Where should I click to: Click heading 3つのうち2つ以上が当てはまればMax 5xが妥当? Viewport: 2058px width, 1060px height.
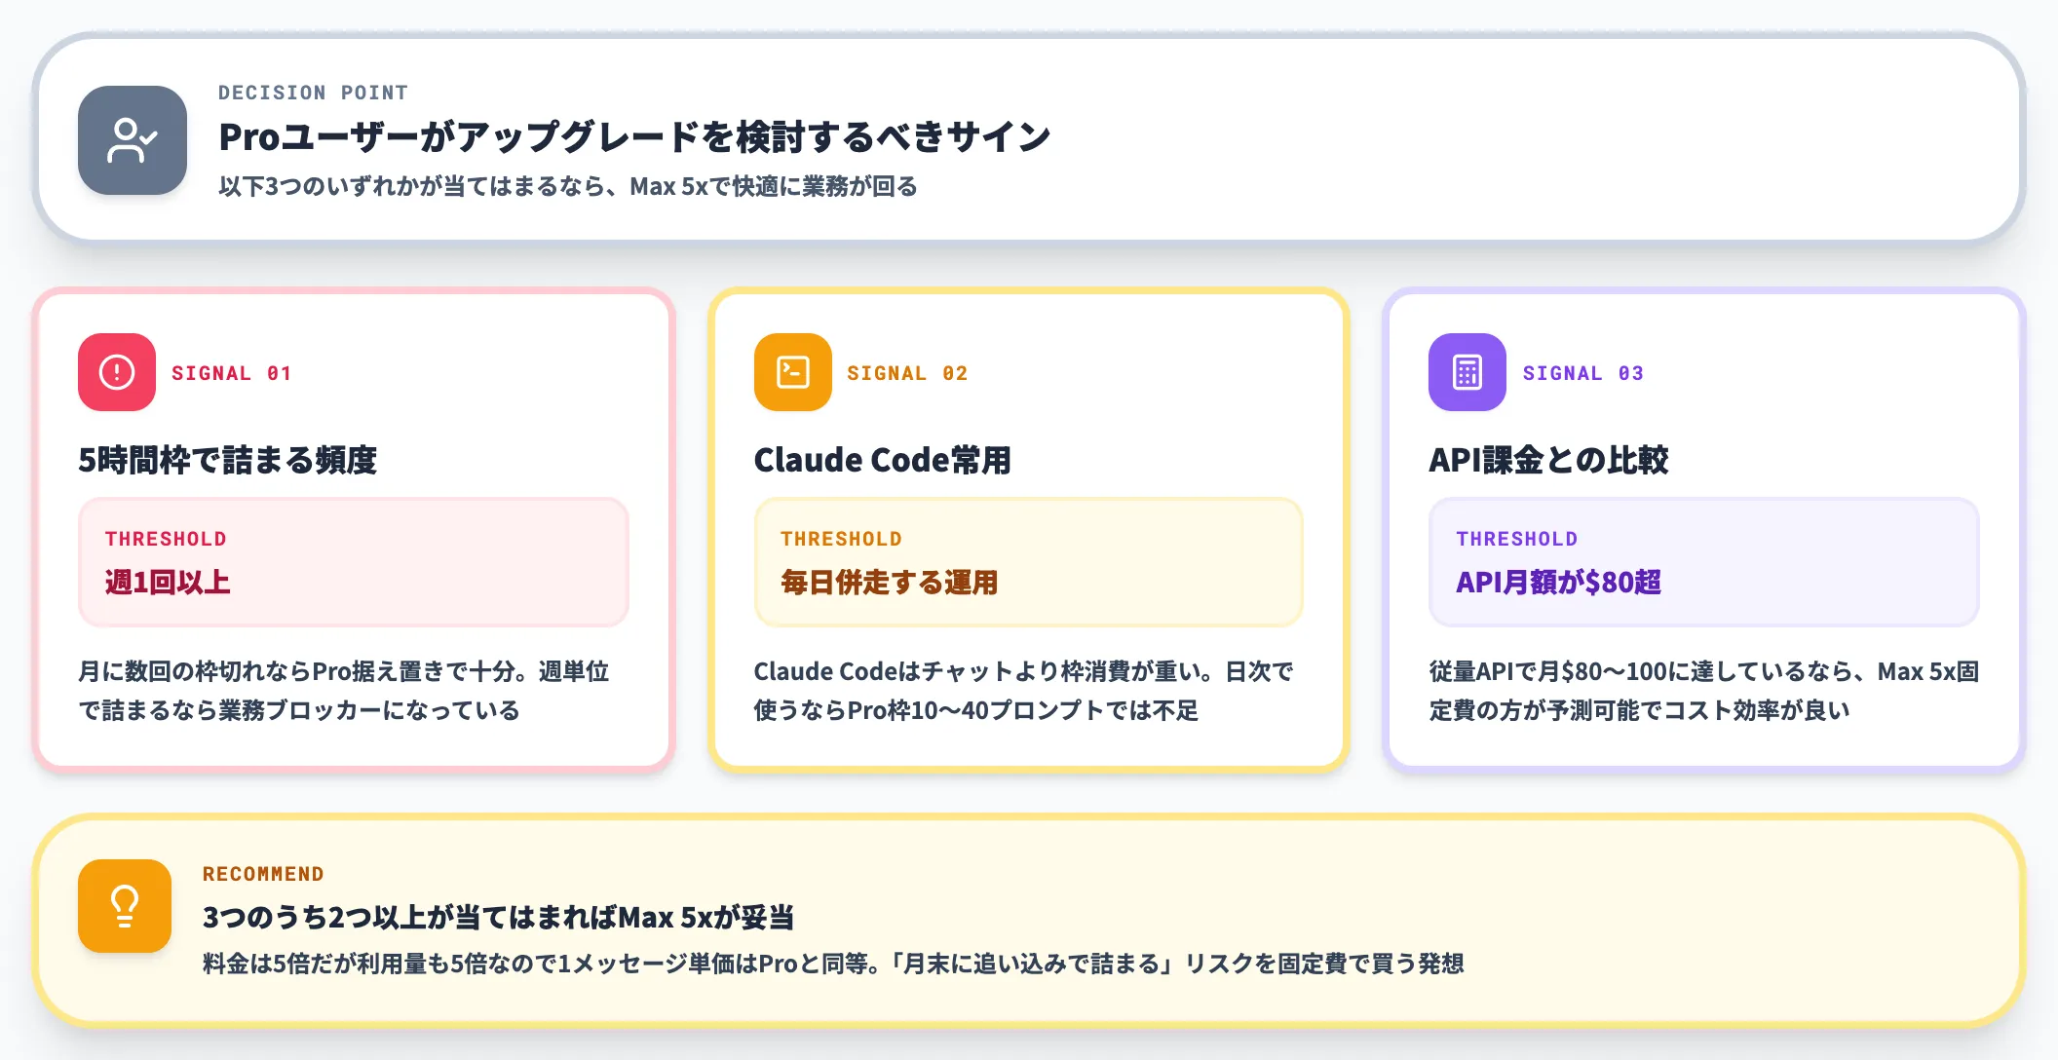[x=498, y=918]
